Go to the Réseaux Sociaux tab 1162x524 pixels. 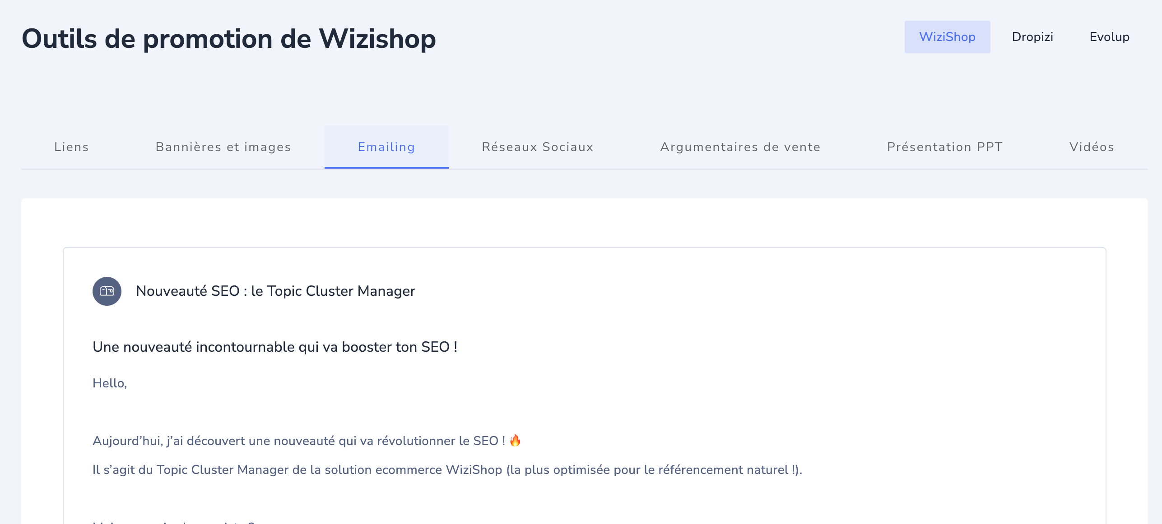click(538, 147)
